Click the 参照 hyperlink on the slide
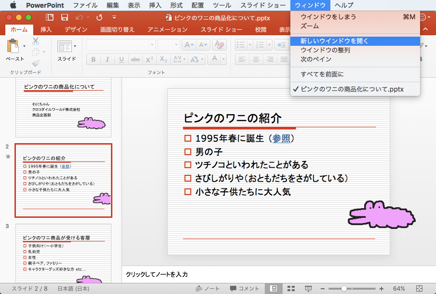Image resolution: width=436 pixels, height=294 pixels. tap(281, 138)
